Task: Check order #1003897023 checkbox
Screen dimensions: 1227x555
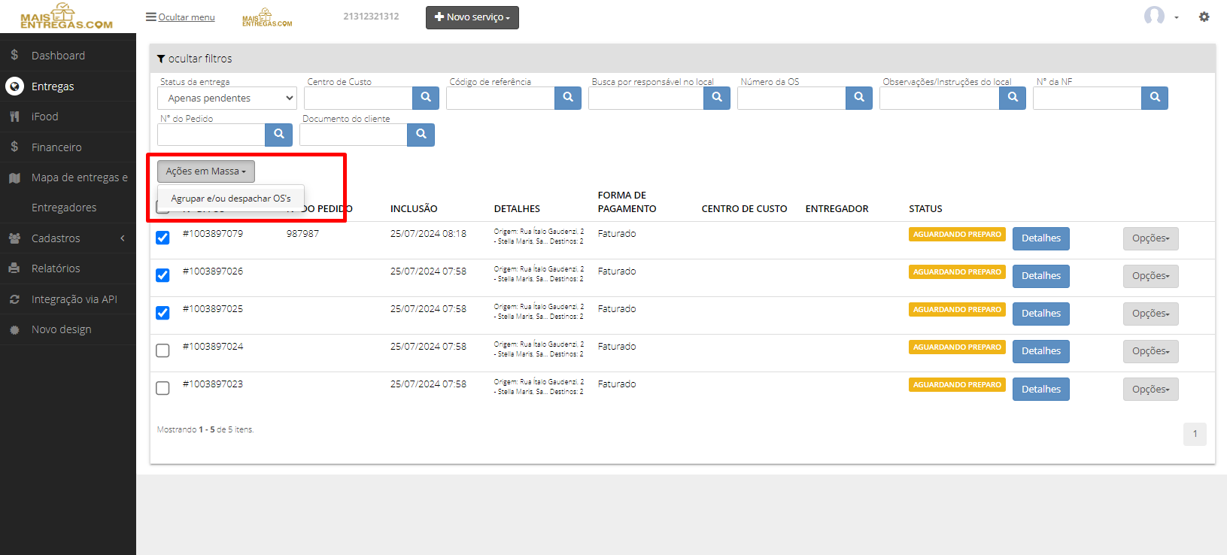Action: (162, 388)
